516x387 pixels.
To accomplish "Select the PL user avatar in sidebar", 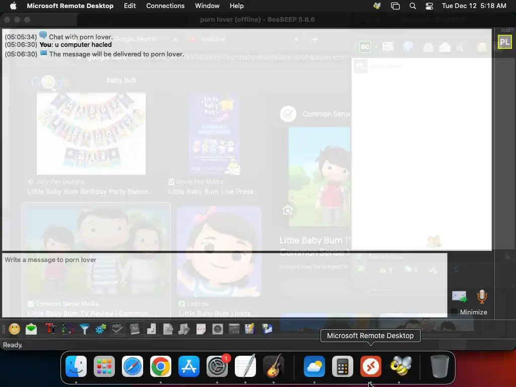I will coord(504,42).
